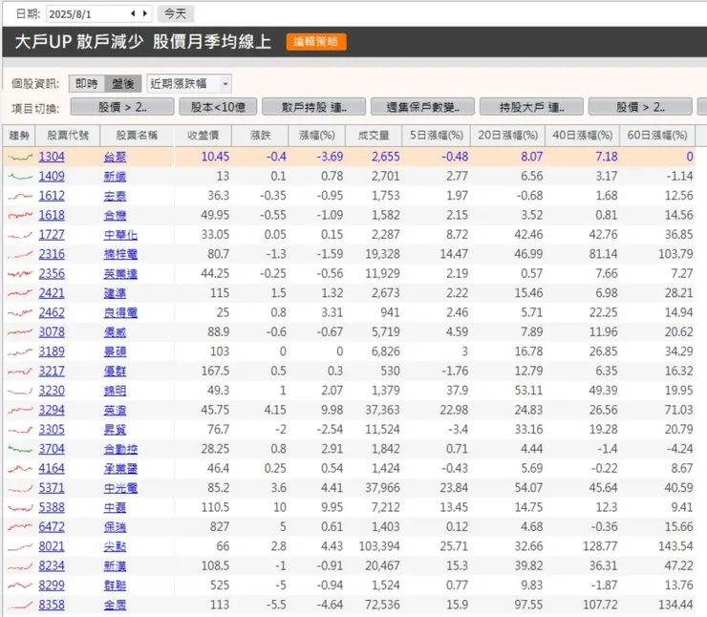This screenshot has height=617, width=707.
Task: Sort by 收盤價 column header
Action: 203,136
